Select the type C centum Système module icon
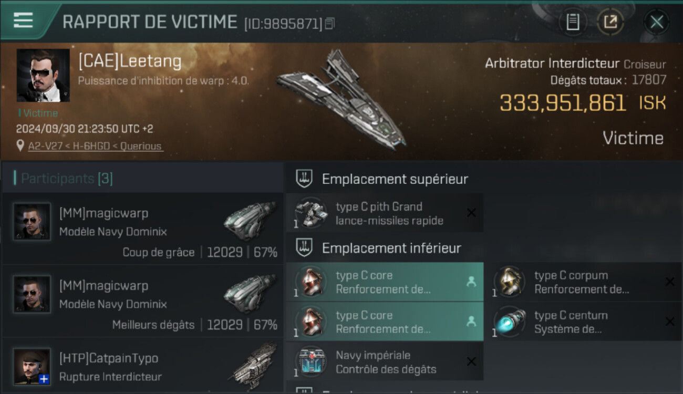Viewport: 683px width, 394px height. 509,322
